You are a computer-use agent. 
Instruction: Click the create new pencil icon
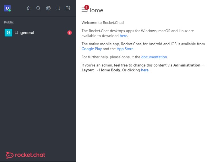68,8
